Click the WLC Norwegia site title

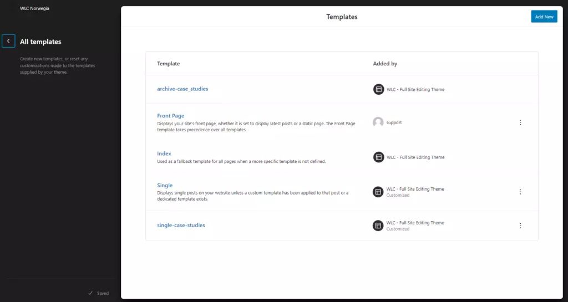click(x=34, y=8)
